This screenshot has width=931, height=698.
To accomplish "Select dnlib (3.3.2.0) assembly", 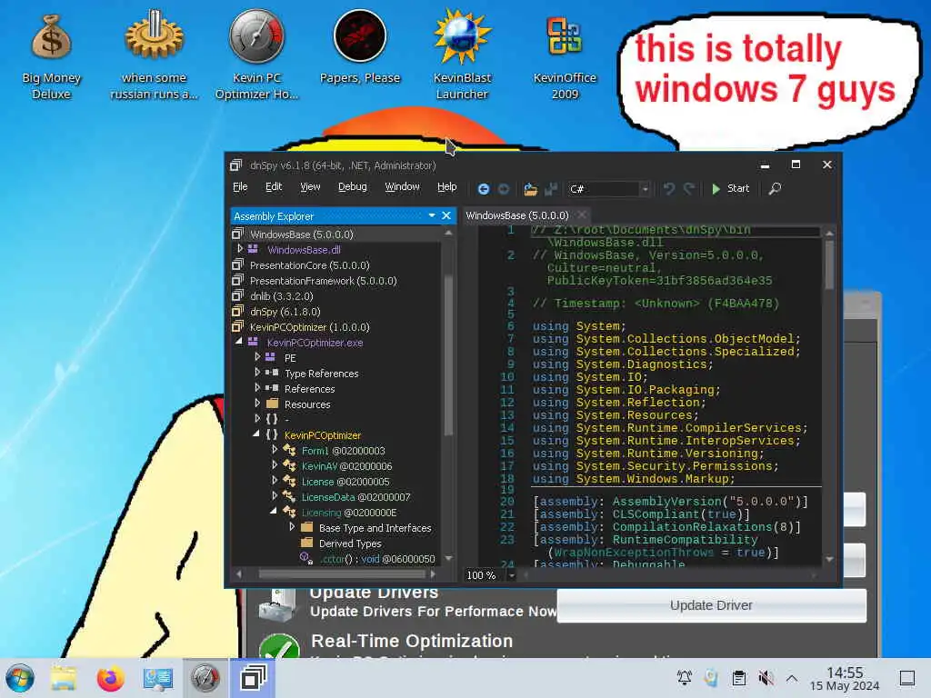I will (x=282, y=296).
